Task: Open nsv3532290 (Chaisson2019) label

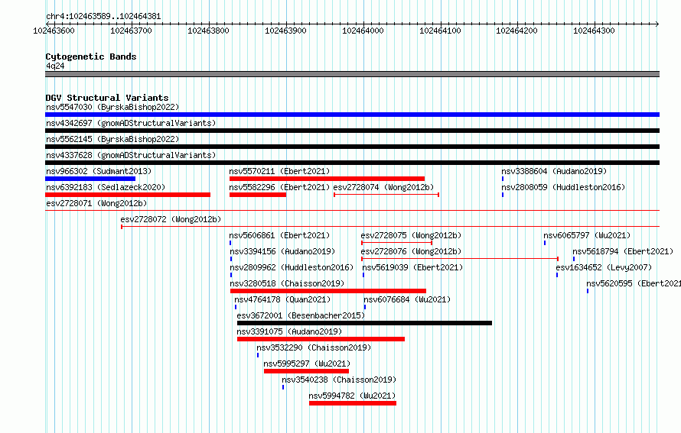Action: point(314,347)
